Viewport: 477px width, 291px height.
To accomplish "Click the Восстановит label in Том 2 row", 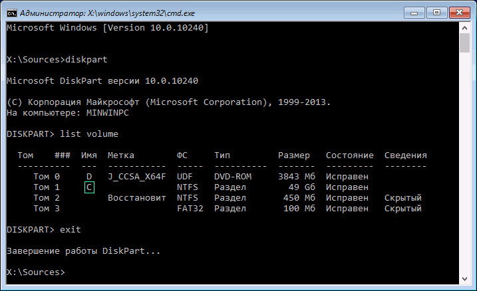I will (136, 198).
